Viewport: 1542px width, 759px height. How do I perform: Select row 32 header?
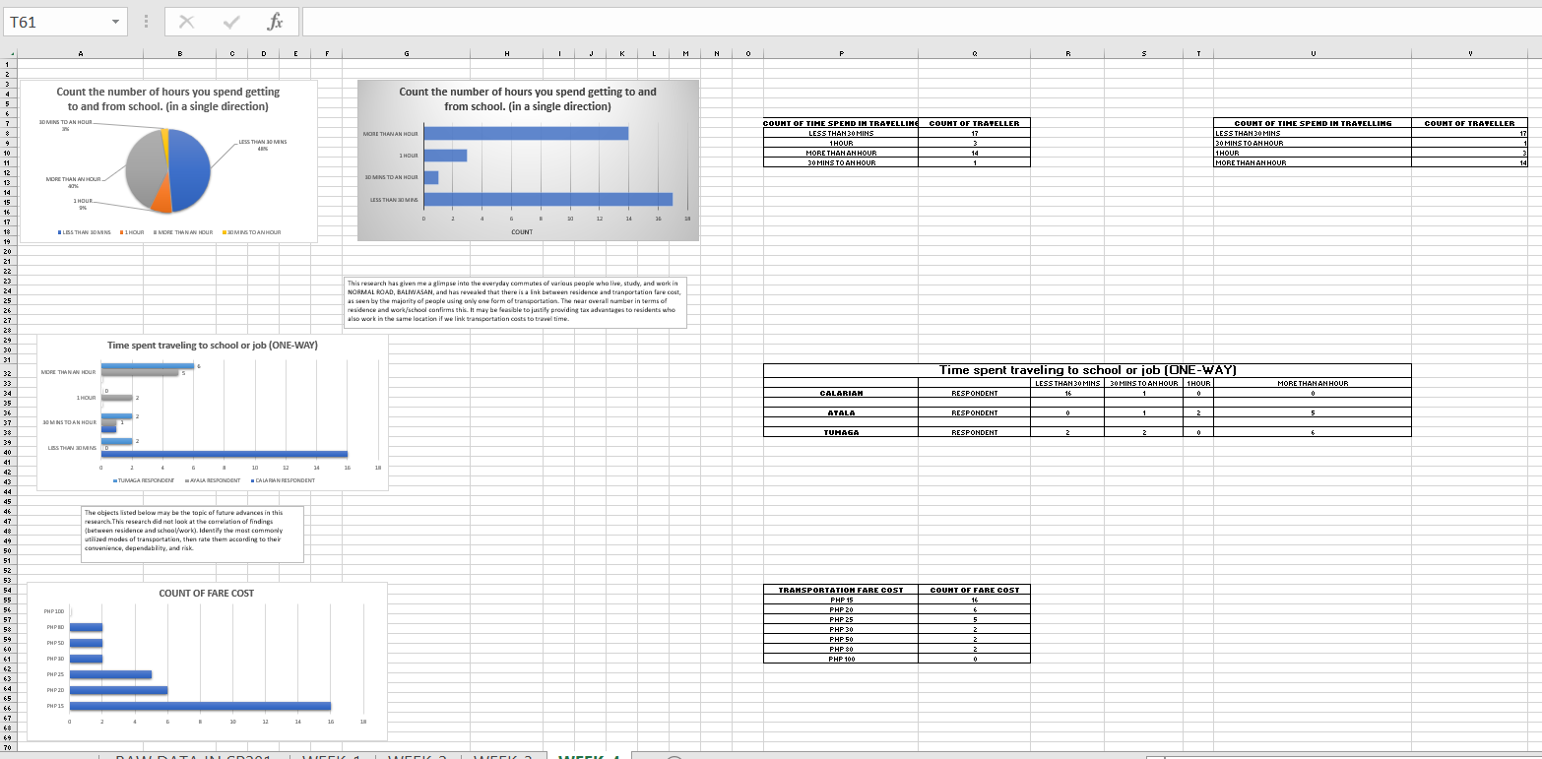click(8, 373)
